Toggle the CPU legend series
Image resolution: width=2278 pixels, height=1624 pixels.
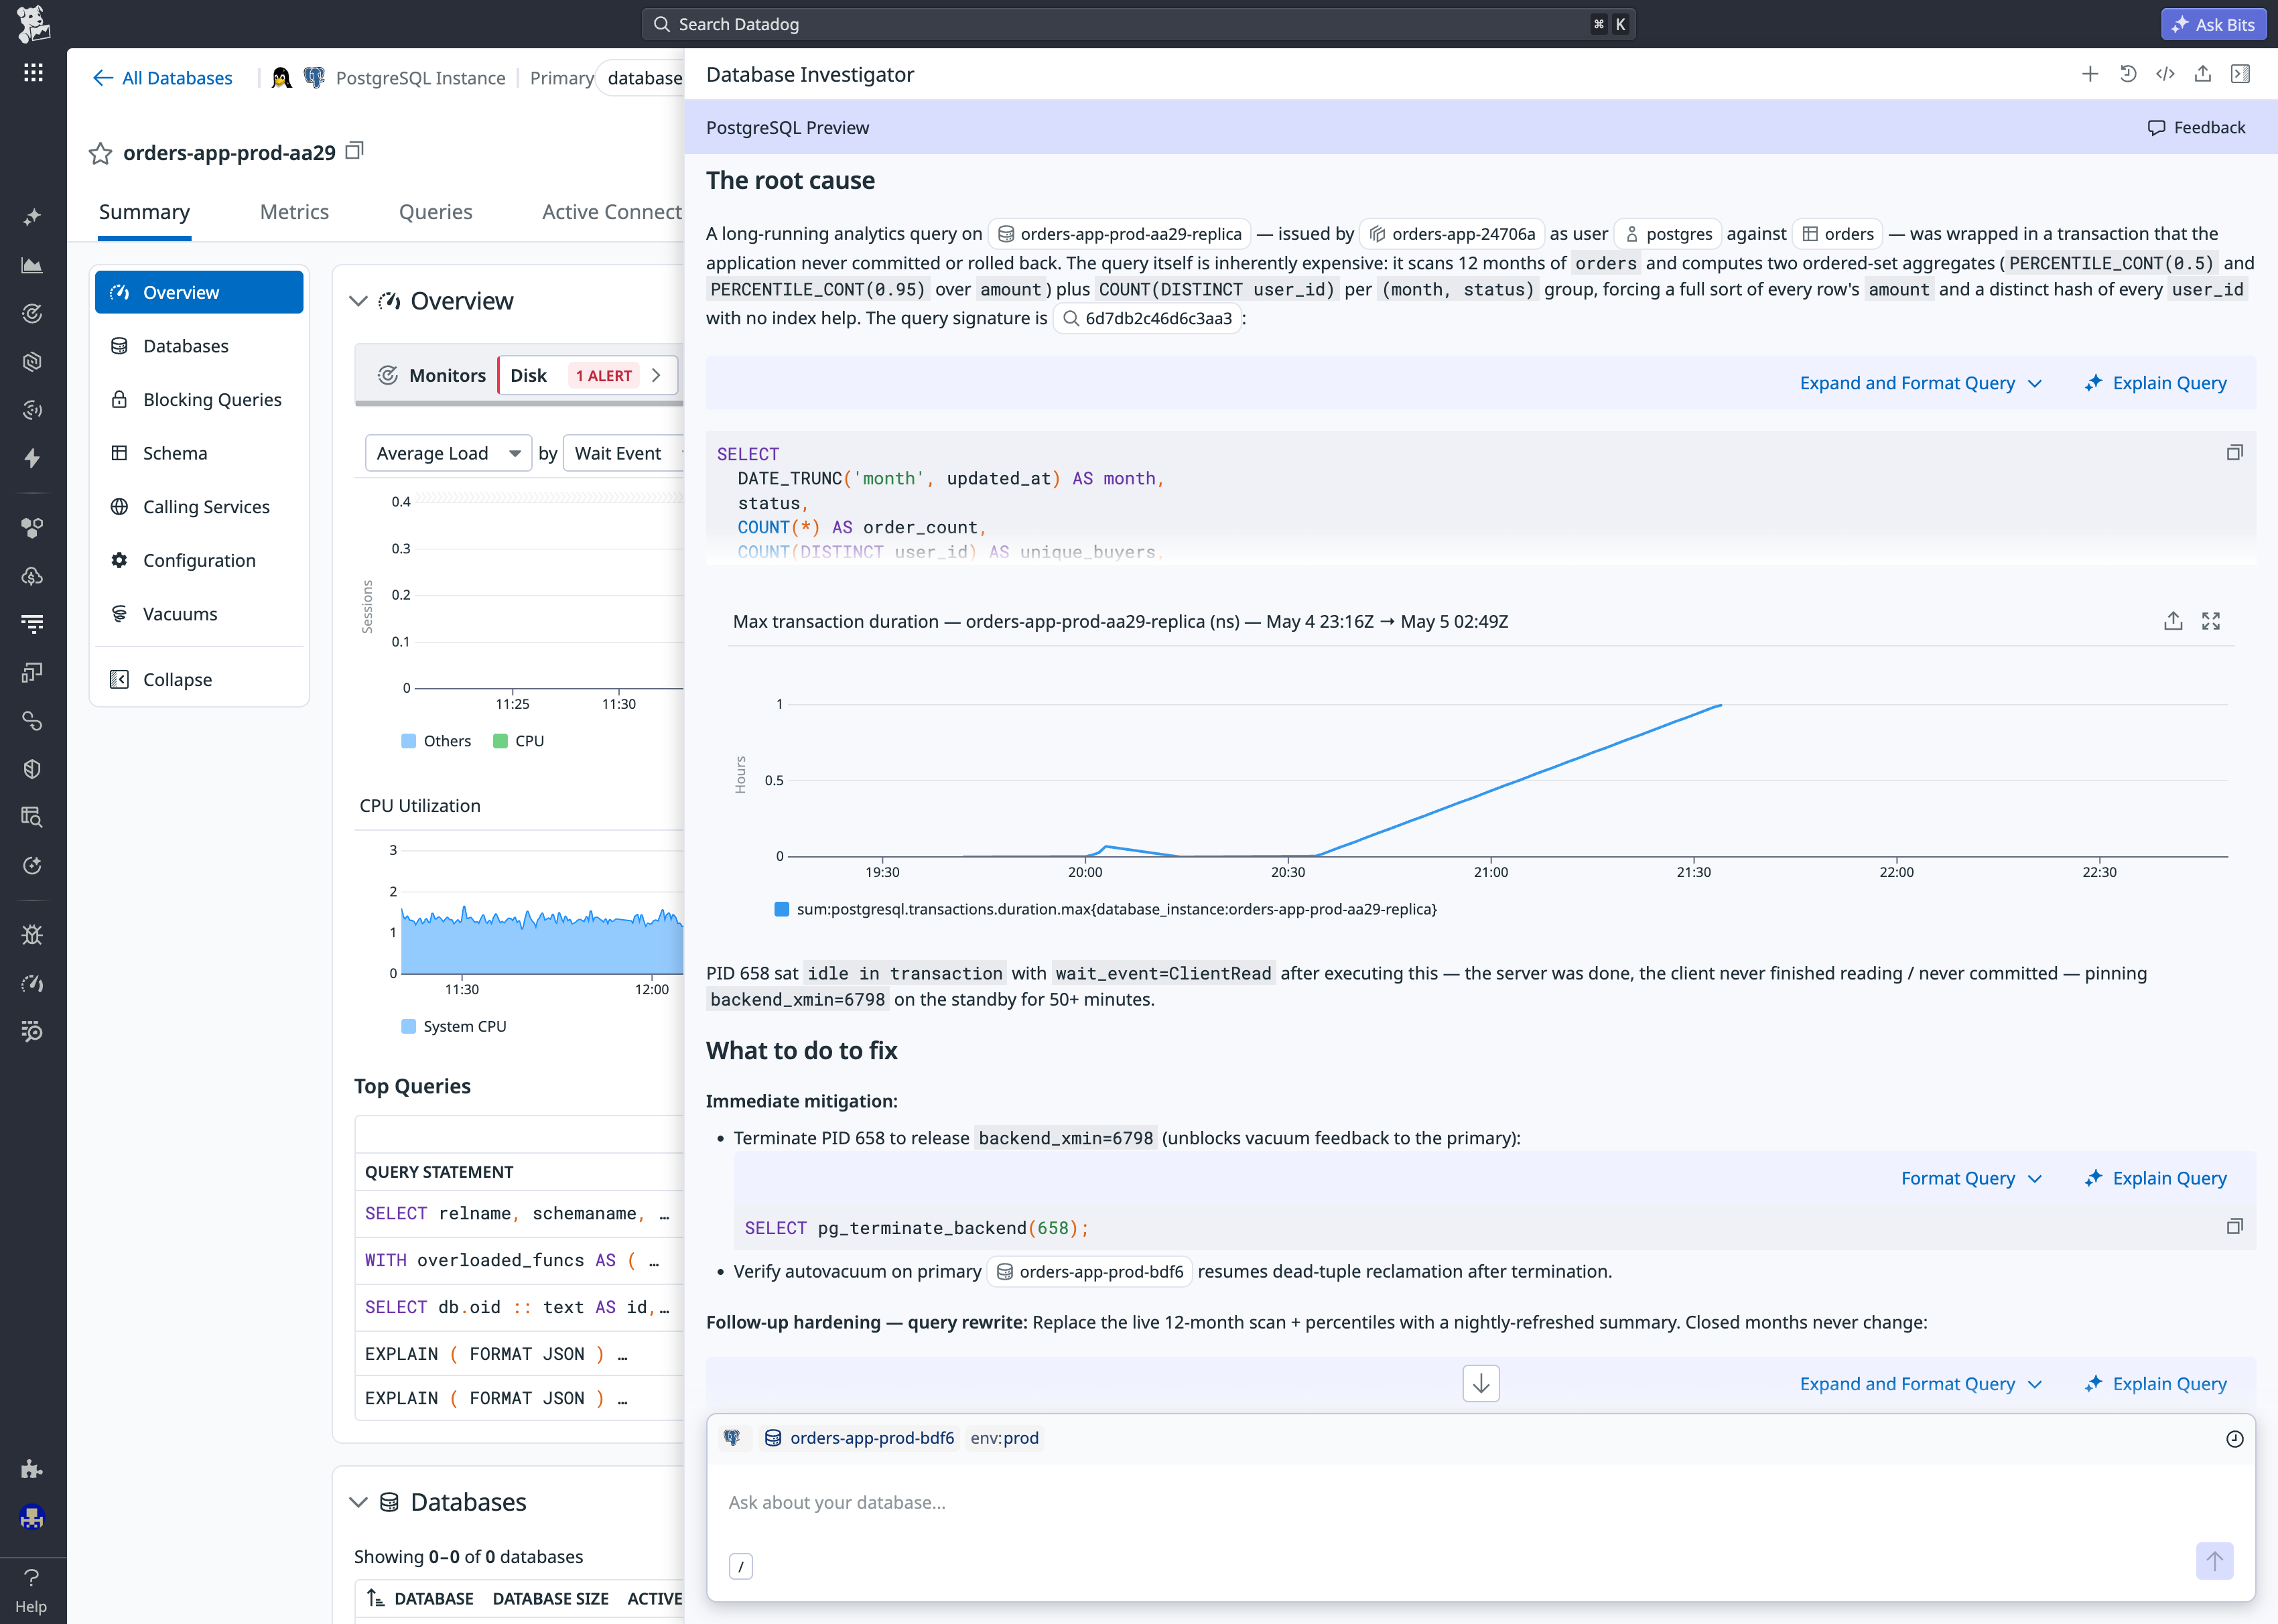coord(519,741)
